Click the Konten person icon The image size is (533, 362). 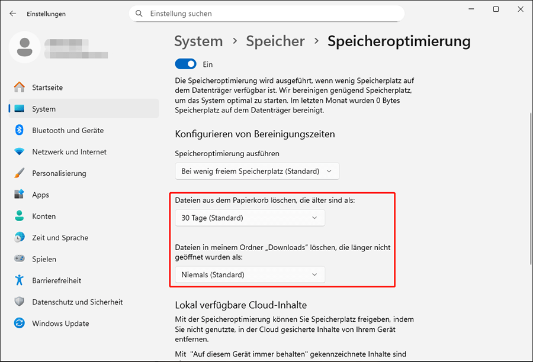click(x=20, y=216)
